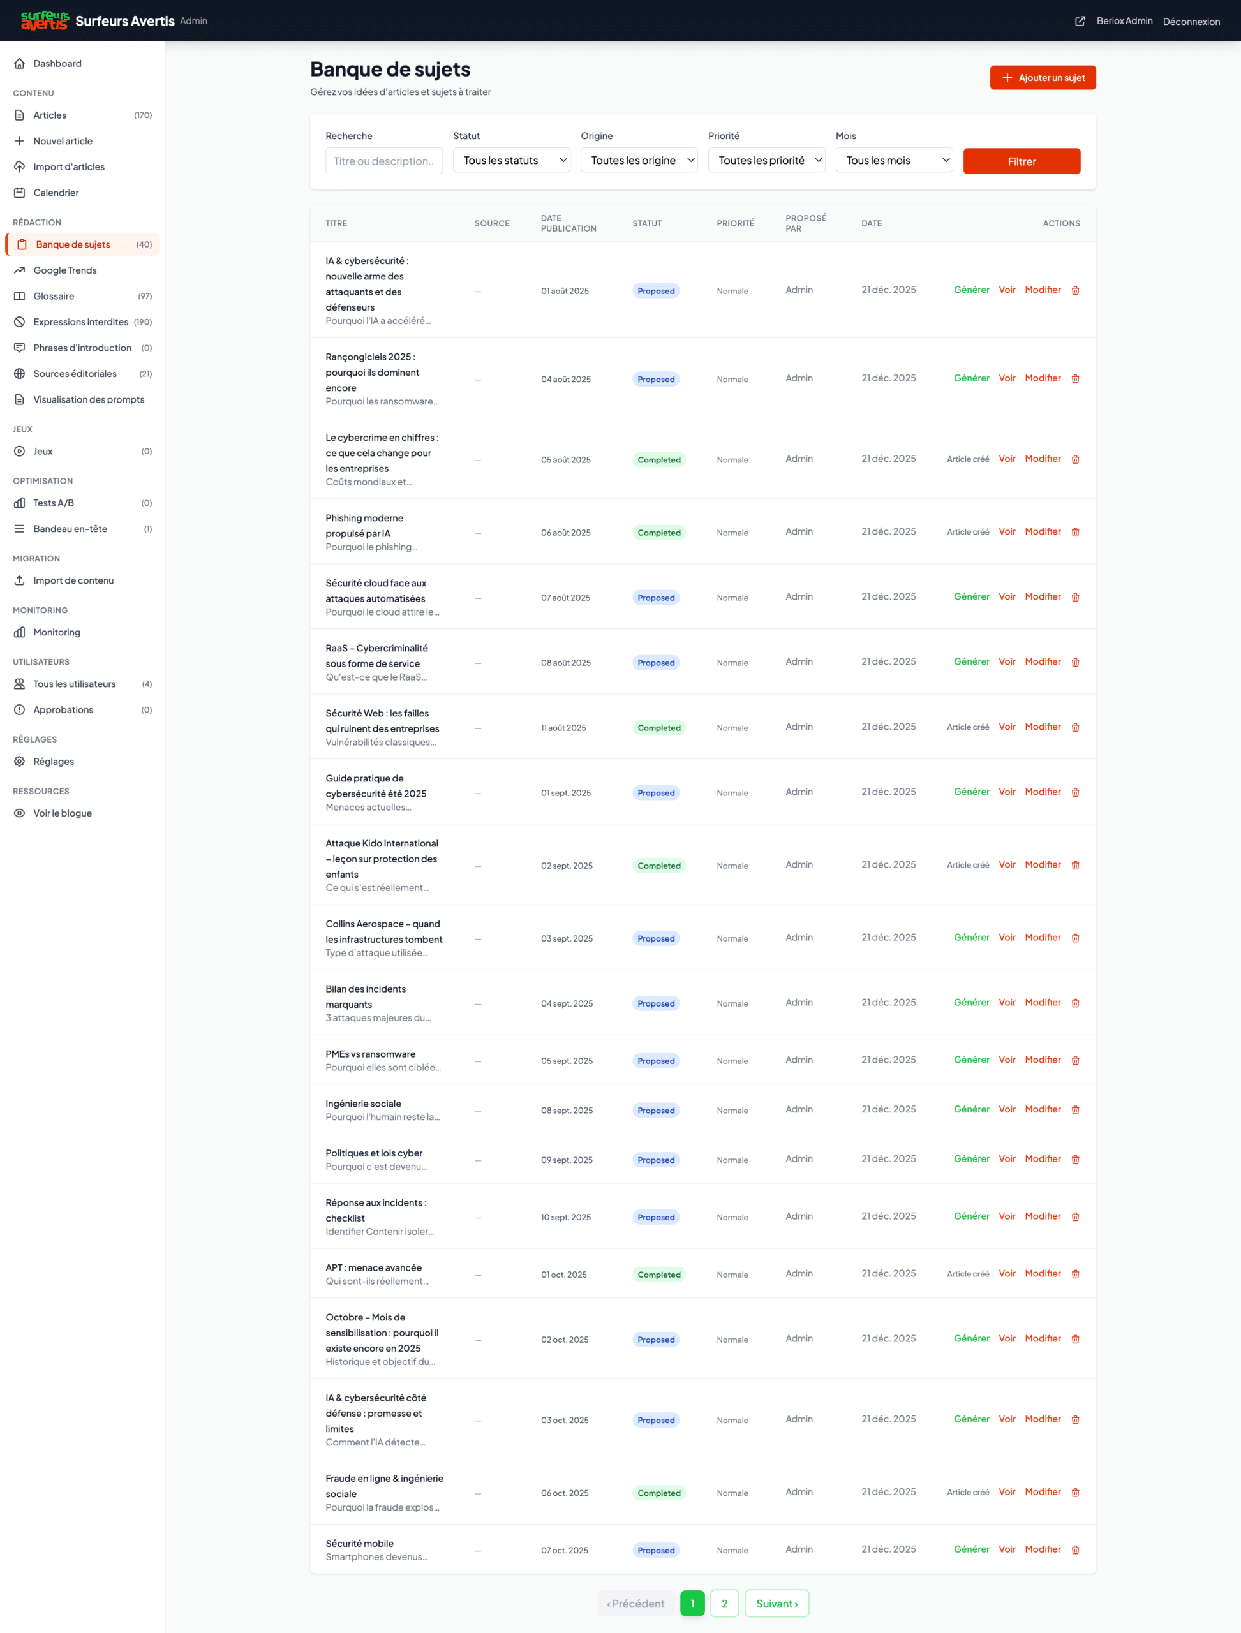Open the Tous les statuts dropdown
The image size is (1241, 1633).
coord(511,160)
